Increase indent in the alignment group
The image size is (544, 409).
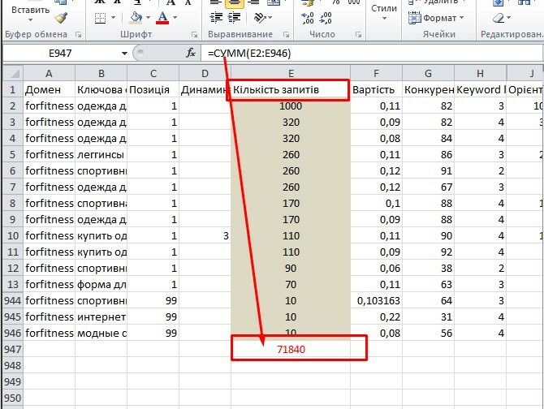tap(234, 17)
